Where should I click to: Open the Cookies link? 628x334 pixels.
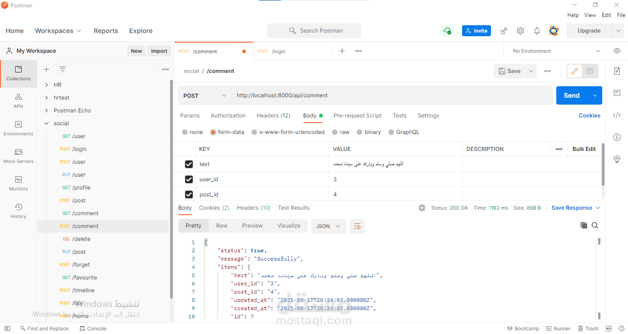(x=589, y=116)
